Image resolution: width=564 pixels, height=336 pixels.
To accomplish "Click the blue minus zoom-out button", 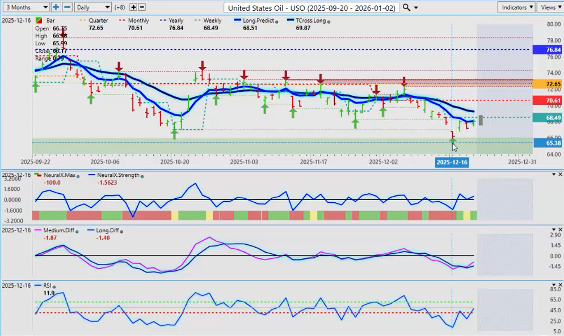I will (x=67, y=7).
